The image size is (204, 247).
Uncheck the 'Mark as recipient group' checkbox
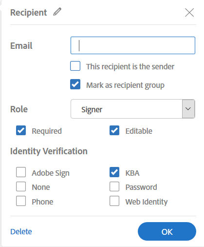click(x=75, y=84)
